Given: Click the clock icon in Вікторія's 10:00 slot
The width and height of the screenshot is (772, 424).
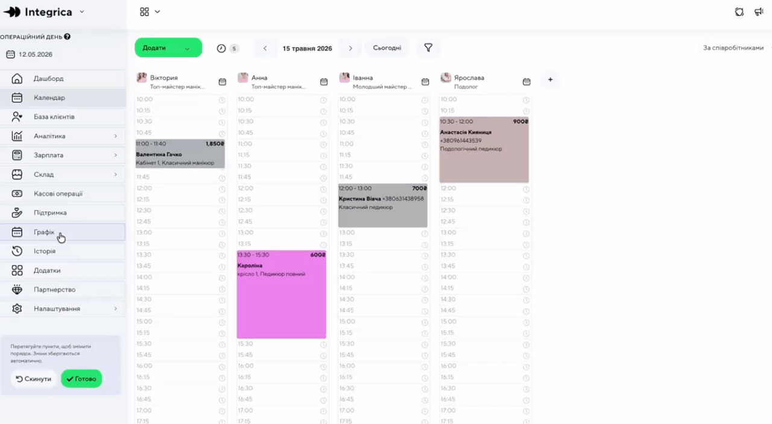Looking at the screenshot, I should coord(222,100).
